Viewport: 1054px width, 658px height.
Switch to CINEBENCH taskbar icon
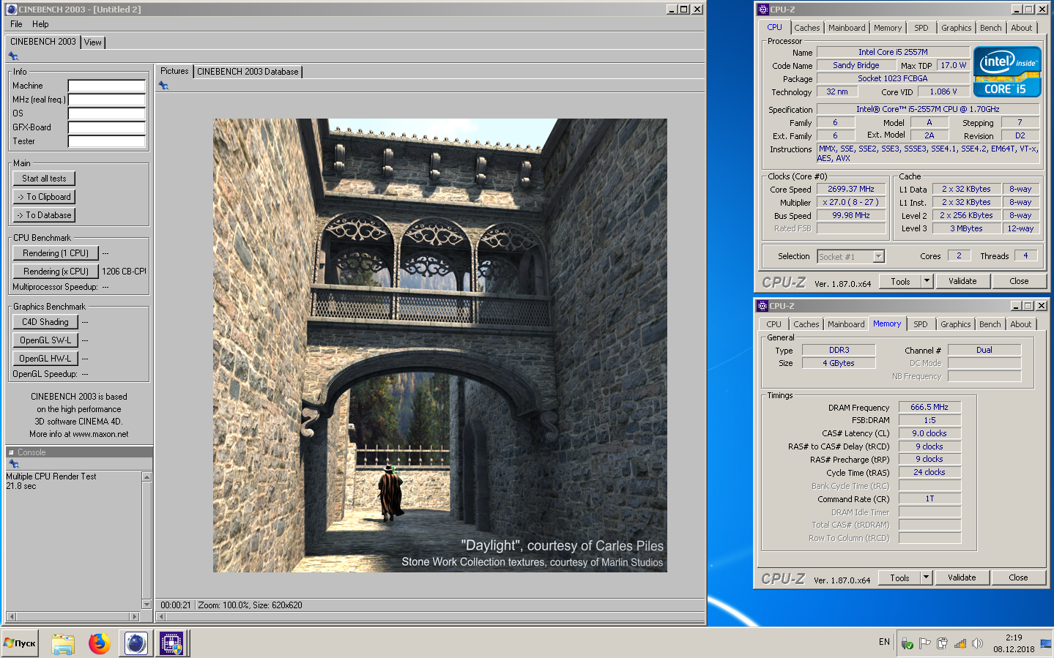(x=136, y=643)
